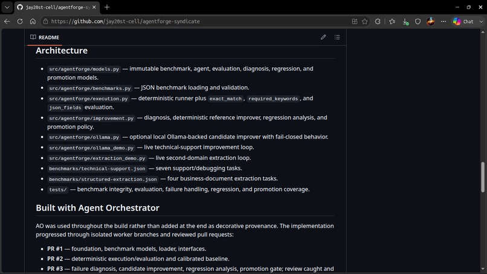This screenshot has height=274, width=487.
Task: Click src/agentforge/benchmarks.py code text
Action: (90, 88)
